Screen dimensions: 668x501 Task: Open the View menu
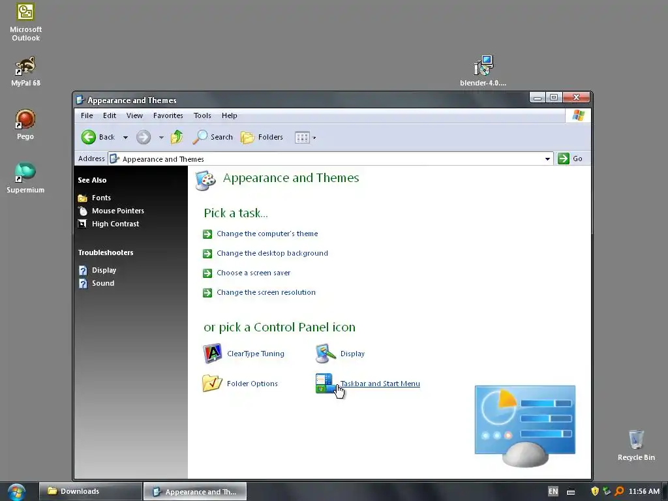coord(134,115)
